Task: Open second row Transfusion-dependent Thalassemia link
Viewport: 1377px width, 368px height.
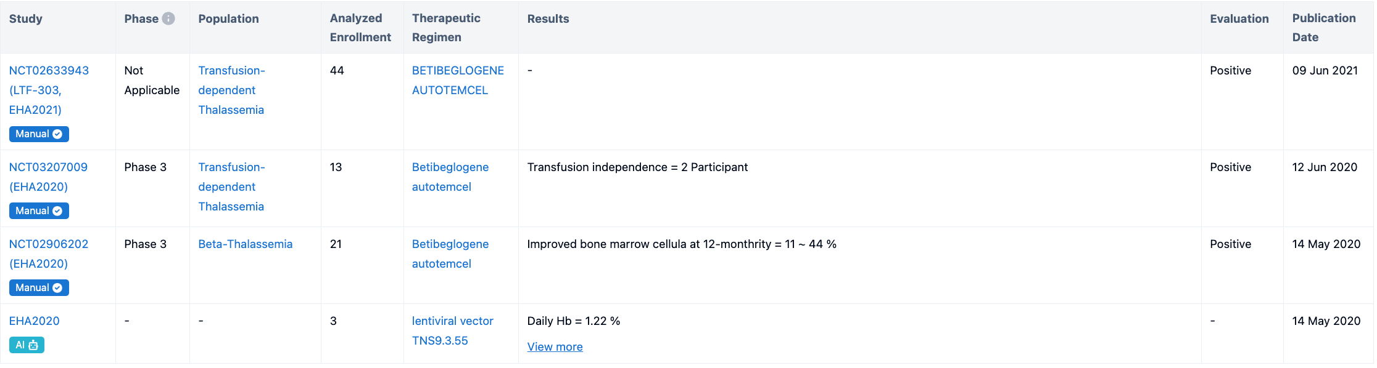Action: coord(231,186)
